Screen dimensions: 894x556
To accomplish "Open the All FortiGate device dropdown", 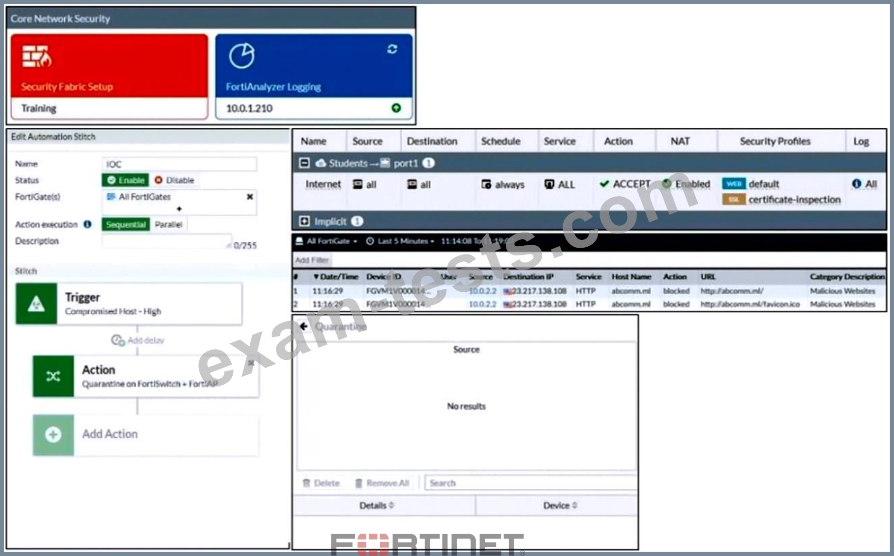I will click(327, 241).
